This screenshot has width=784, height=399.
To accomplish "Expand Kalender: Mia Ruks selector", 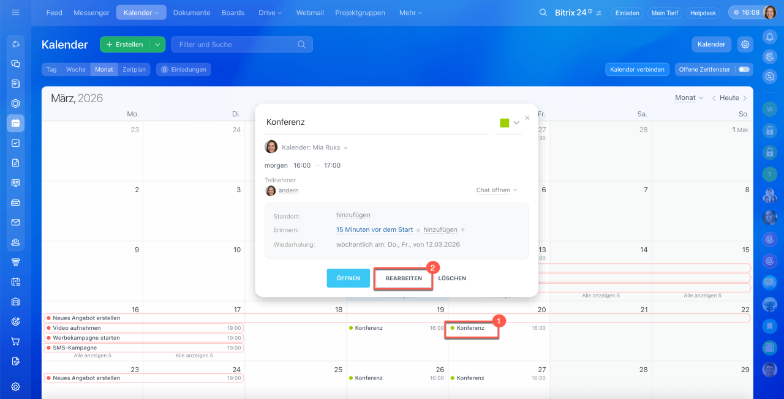I will tap(315, 147).
